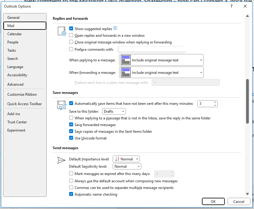Screen dimensions: 254x209
Task: Uncheck Automatic name checking
Action: pyautogui.click(x=71, y=194)
